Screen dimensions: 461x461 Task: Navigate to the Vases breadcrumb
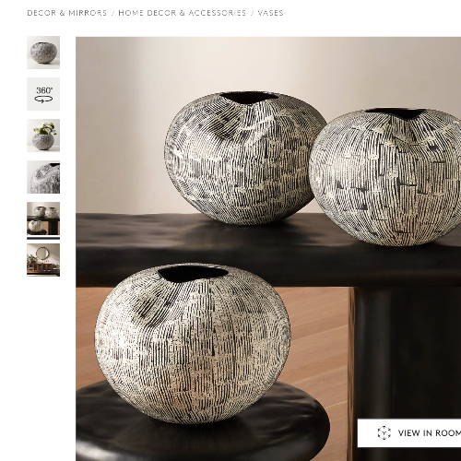pos(270,13)
